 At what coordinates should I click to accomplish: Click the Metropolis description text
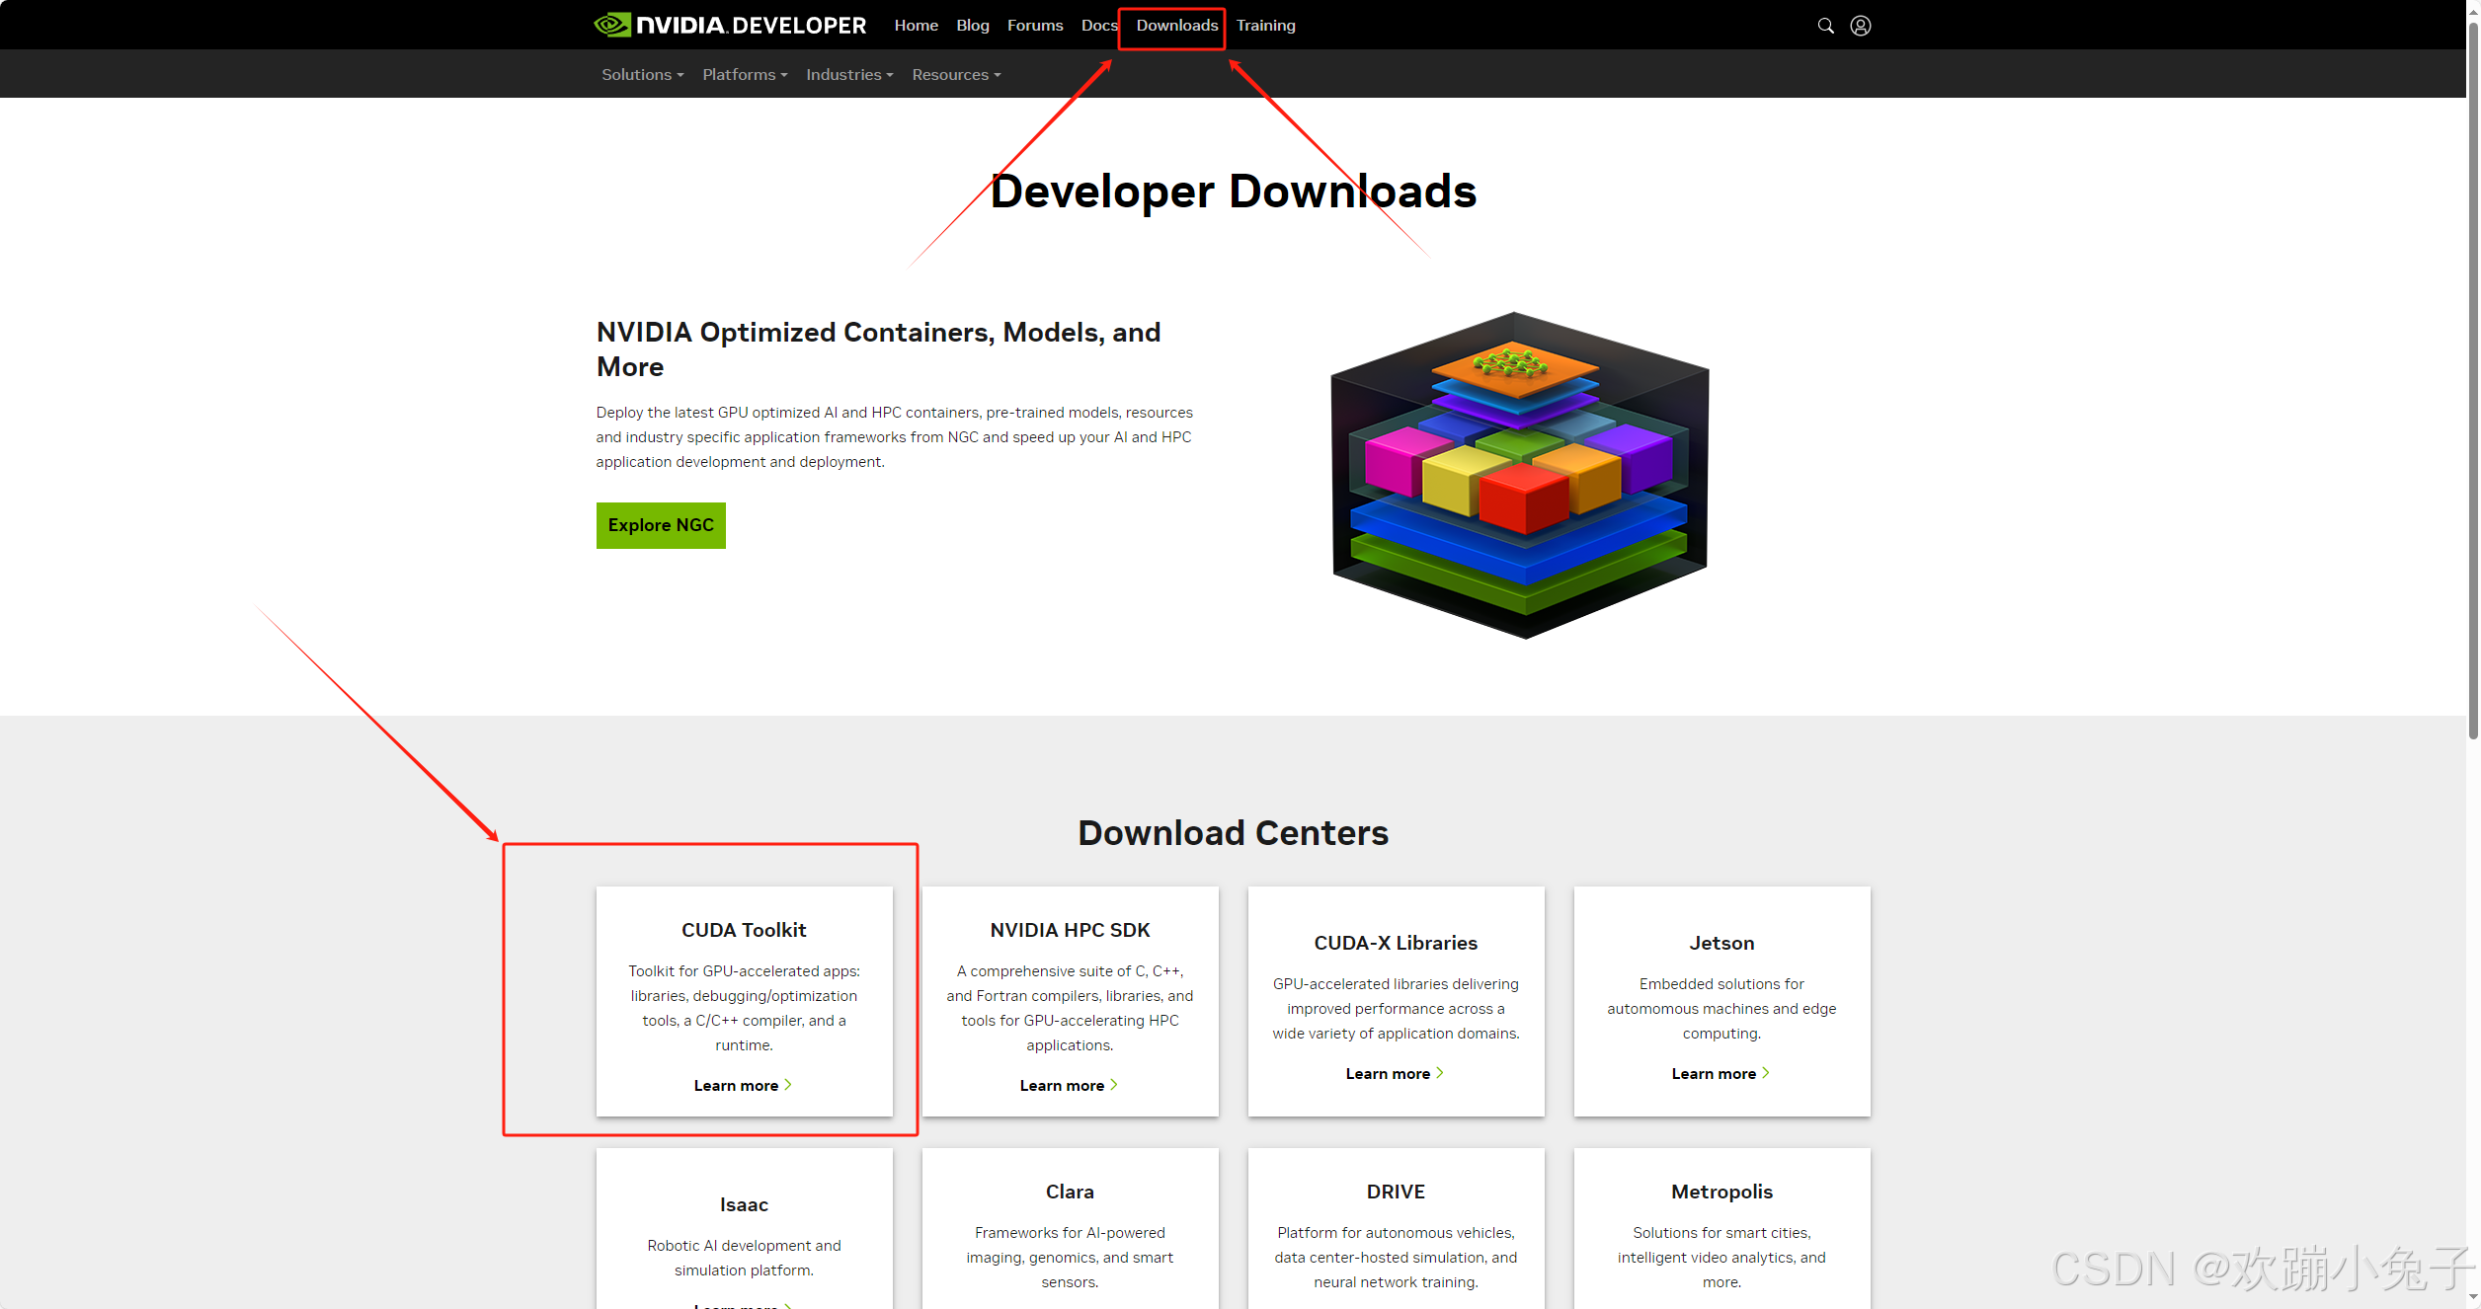1721,1258
